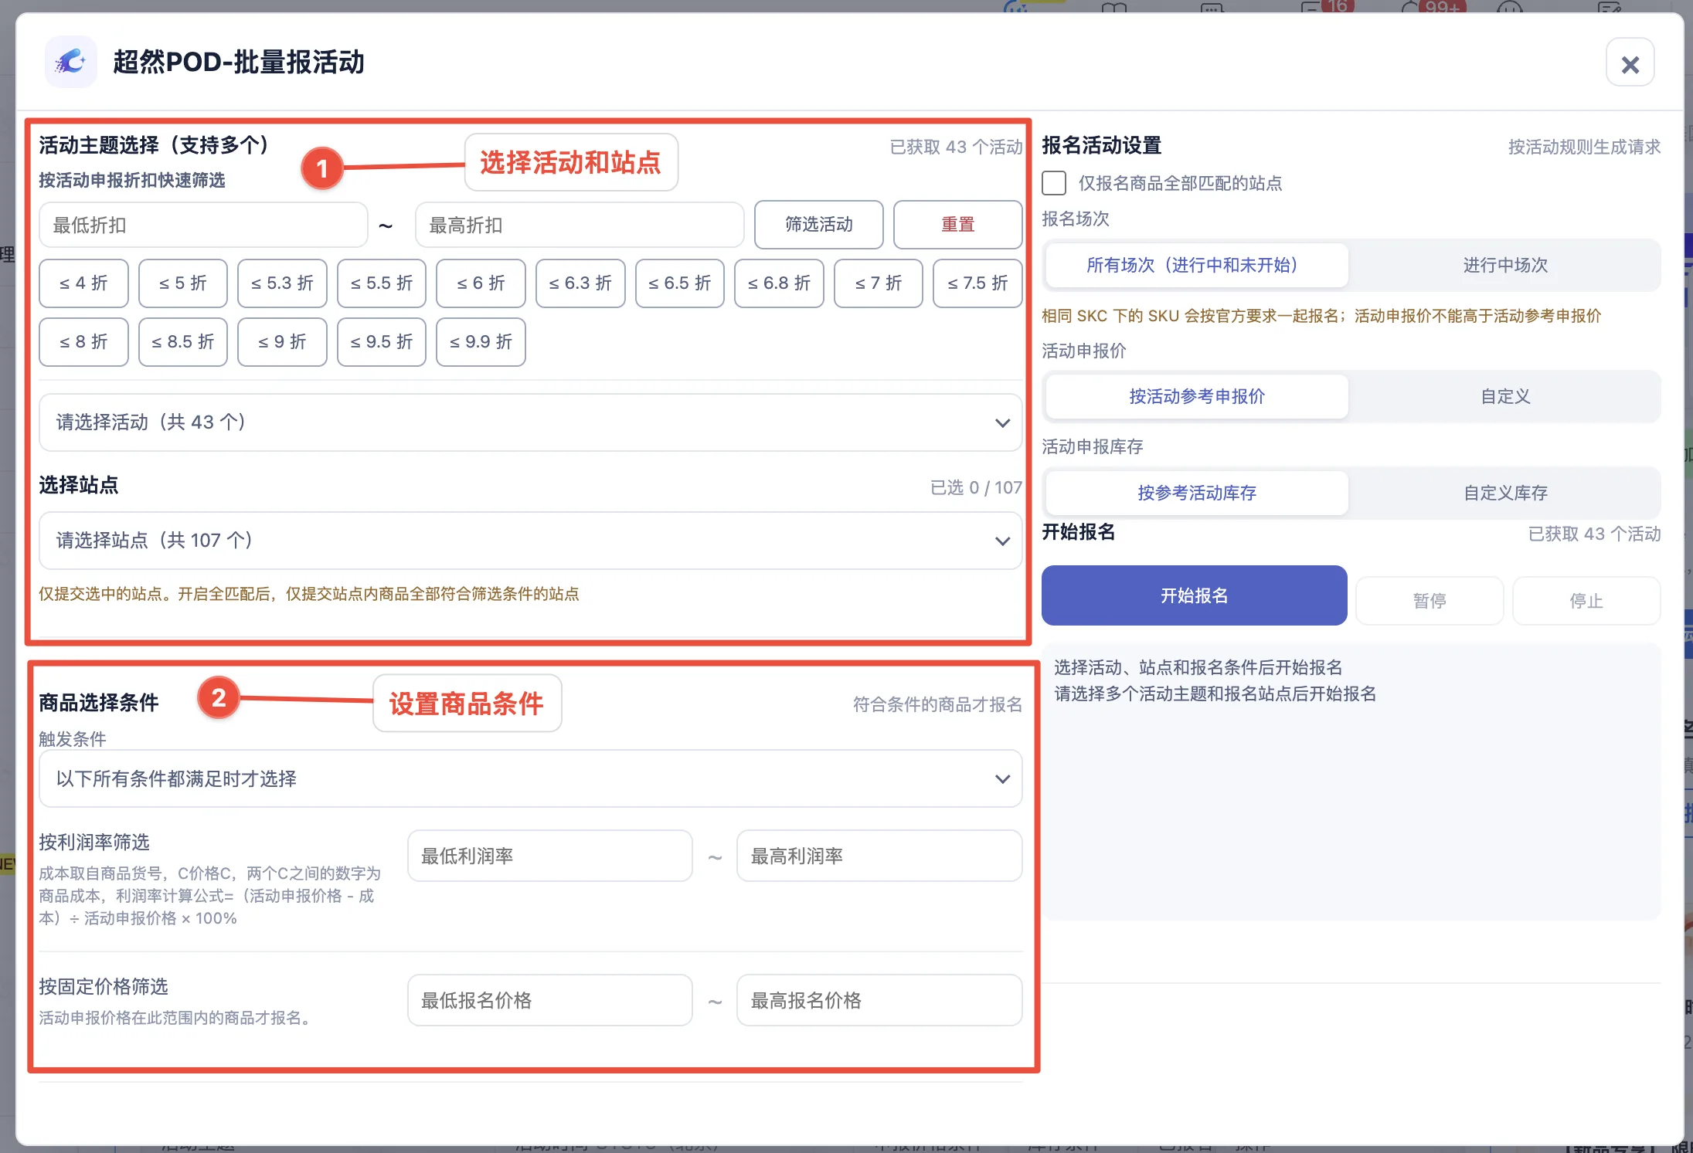The image size is (1693, 1153).
Task: Filter by ≤ 9.5 折 discount
Action: click(x=382, y=342)
